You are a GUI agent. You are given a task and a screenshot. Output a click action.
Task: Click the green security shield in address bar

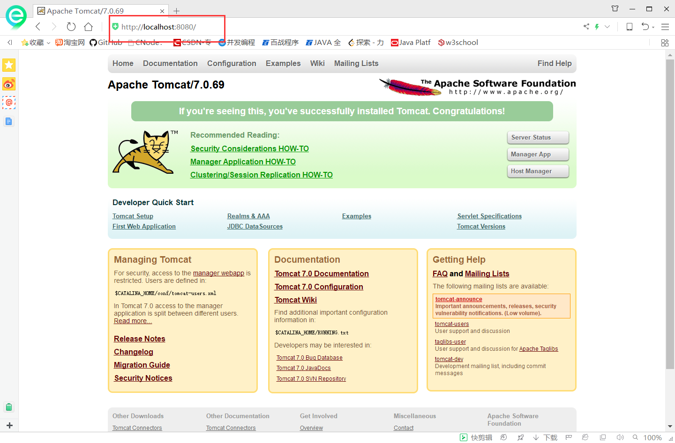115,27
